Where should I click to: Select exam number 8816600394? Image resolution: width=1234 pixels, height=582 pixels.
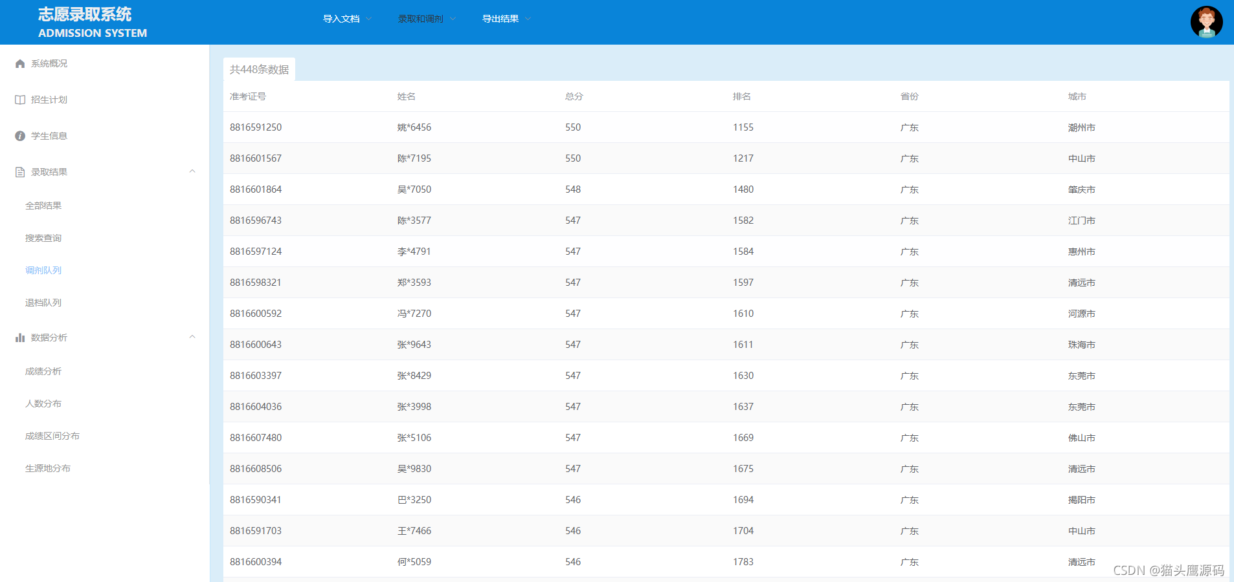coord(256,562)
